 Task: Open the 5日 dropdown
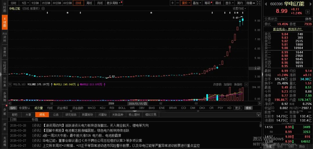(25, 3)
